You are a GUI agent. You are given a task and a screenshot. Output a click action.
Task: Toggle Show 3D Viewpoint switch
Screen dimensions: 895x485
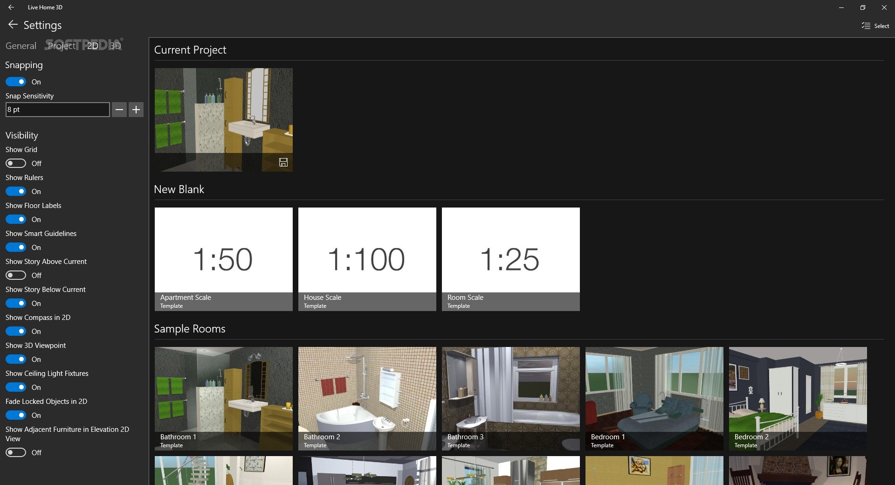tap(16, 359)
